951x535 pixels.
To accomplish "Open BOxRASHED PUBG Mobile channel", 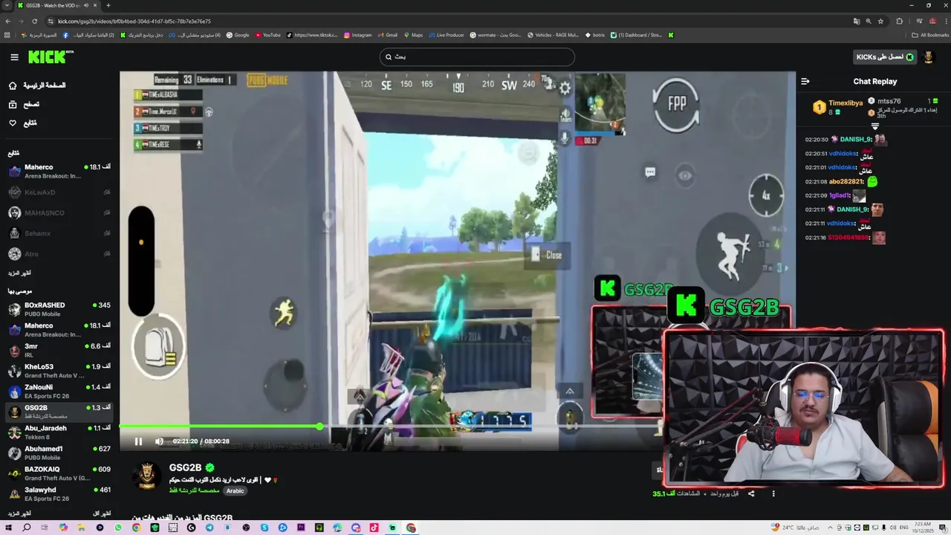I will 59,309.
